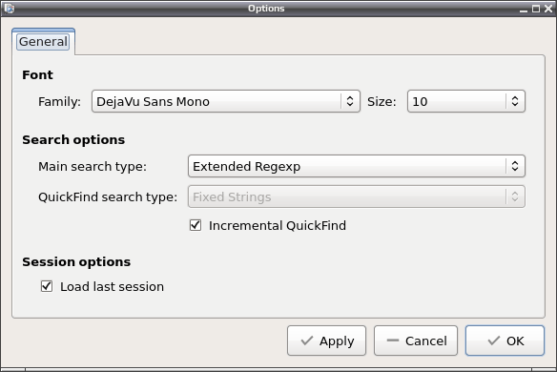Click the "Main search type:" label
This screenshot has height=372, width=557.
pos(93,166)
